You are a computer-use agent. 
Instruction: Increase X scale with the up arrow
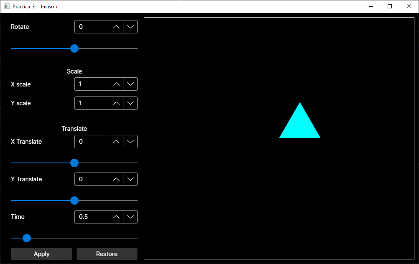click(x=116, y=84)
